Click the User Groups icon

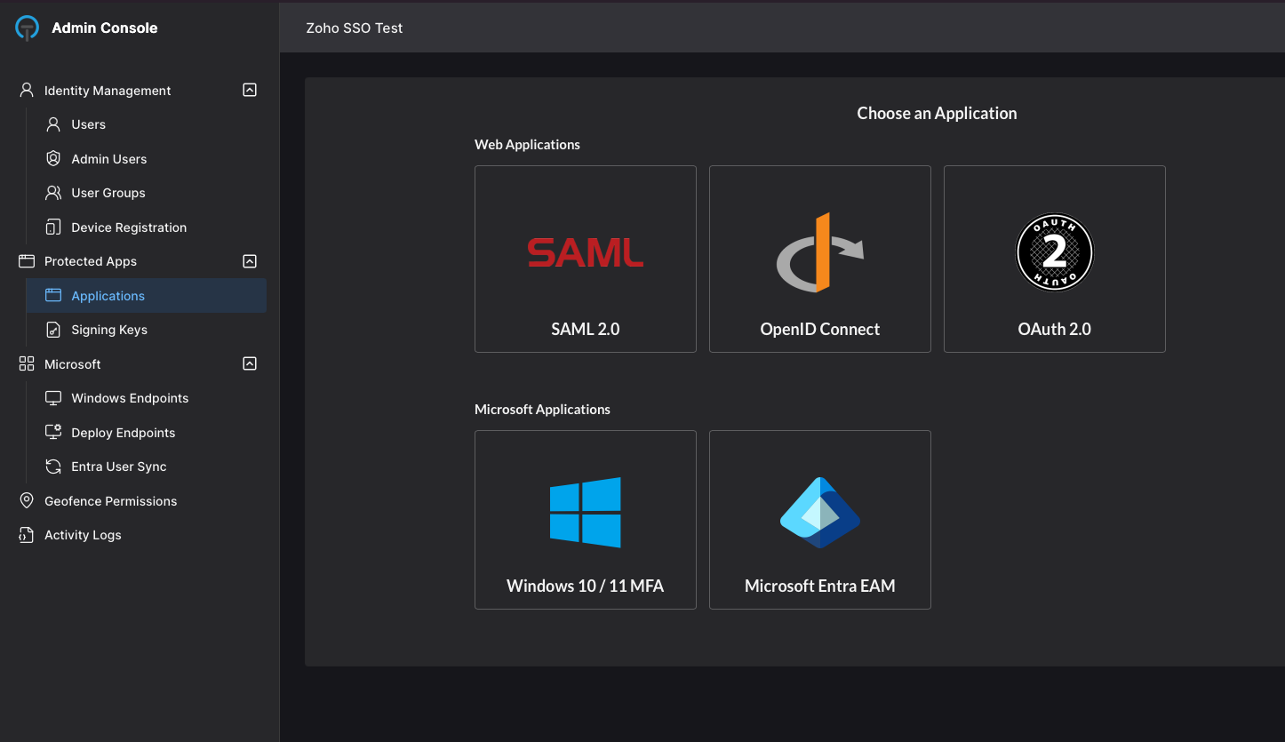53,193
